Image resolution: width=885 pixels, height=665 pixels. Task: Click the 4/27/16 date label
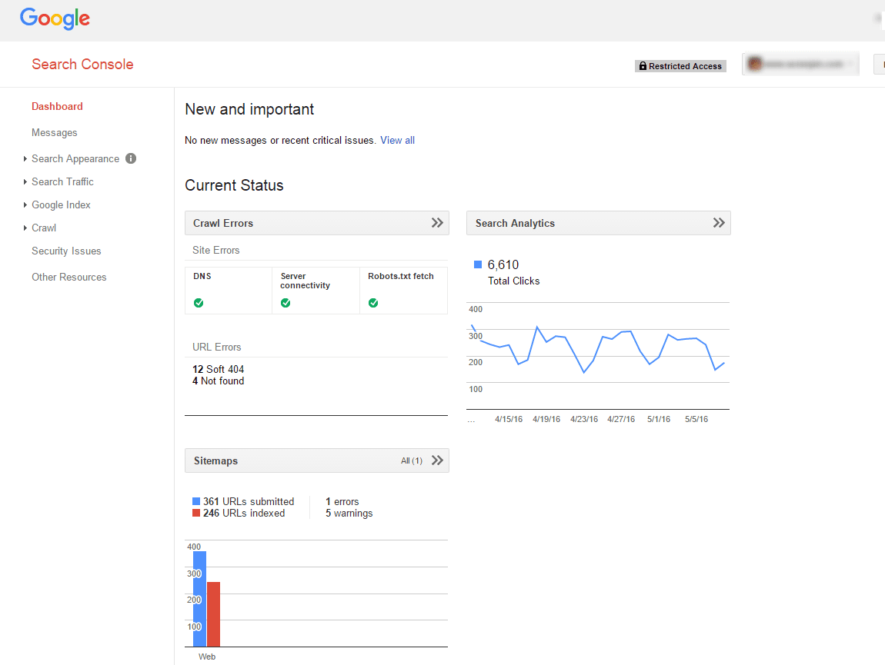[x=621, y=419]
